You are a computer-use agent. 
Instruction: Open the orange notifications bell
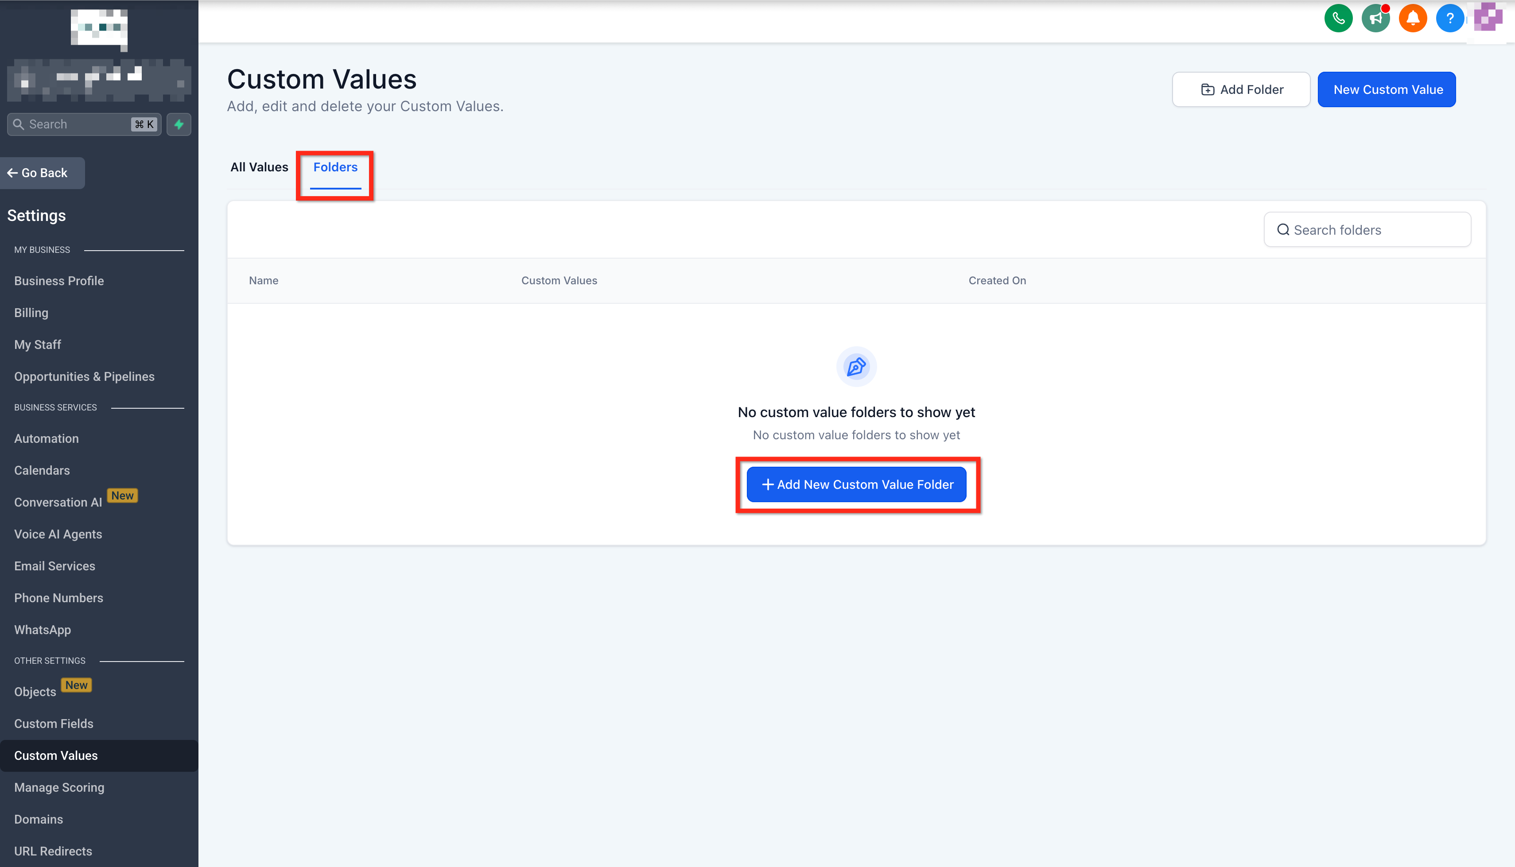click(x=1413, y=19)
